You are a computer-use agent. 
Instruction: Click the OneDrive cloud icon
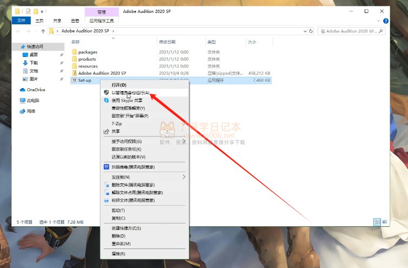[x=23, y=90]
